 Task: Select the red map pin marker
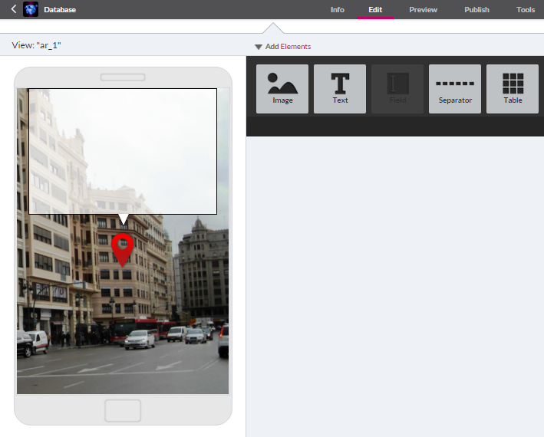click(x=122, y=250)
